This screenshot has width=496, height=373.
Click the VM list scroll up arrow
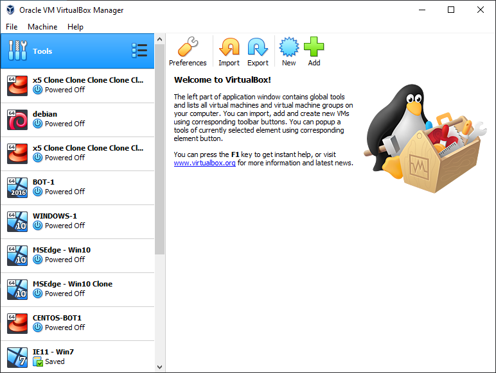pyautogui.click(x=160, y=39)
